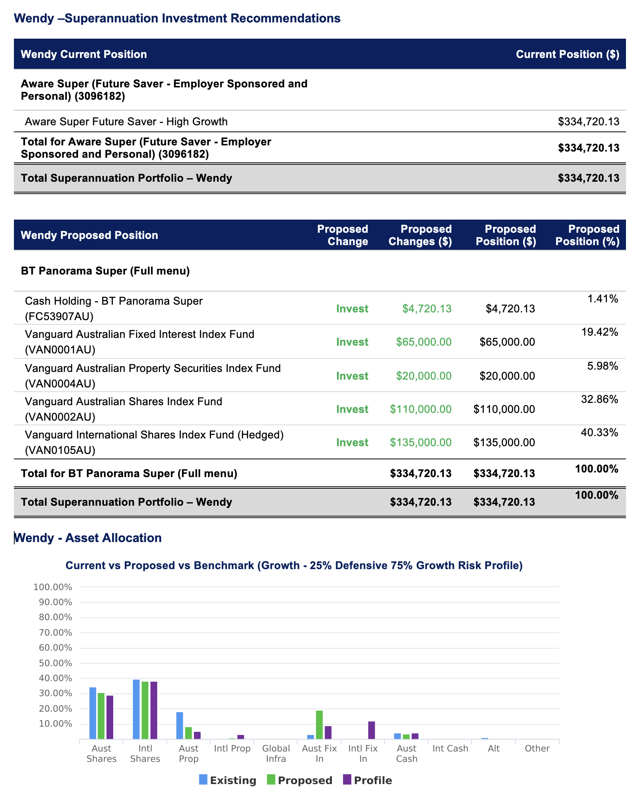Viewport: 636px width, 798px height.
Task: Click the 'Current vs Proposed vs Benchmark' chart title
Action: coord(294,565)
